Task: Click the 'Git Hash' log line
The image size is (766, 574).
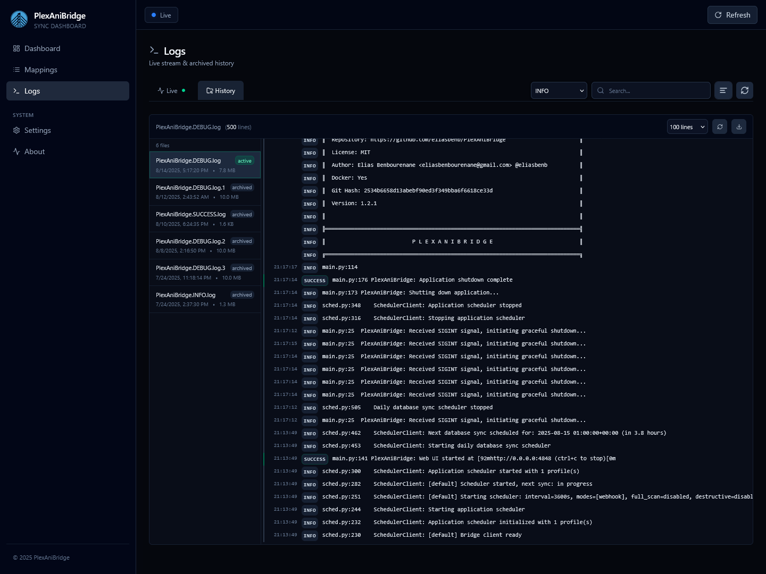Action: [x=508, y=191]
